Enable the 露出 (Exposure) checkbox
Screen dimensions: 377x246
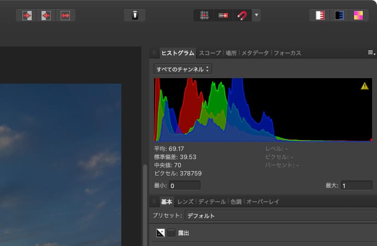[x=172, y=233]
